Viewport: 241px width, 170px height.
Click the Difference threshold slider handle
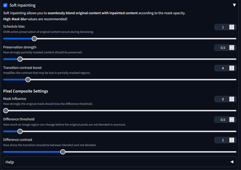click(20, 131)
